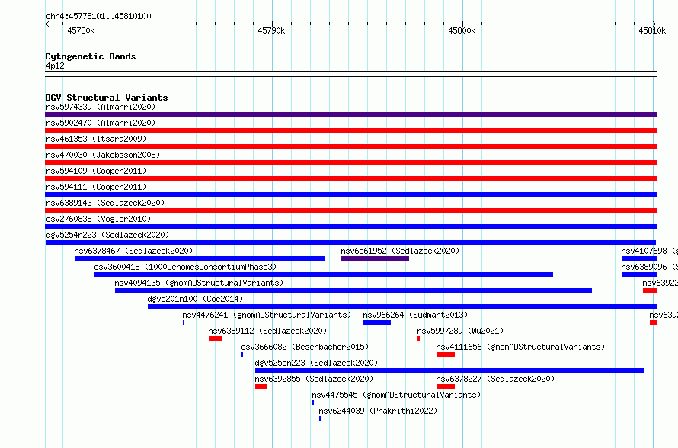Click the 45790k ruler tick label

271,30
